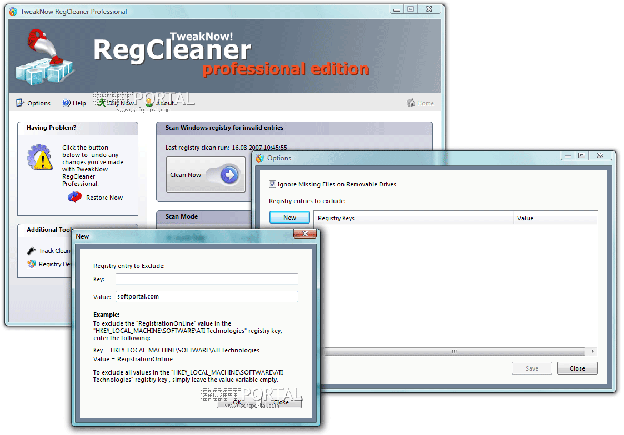Maximize the TweakNow RegCleaner main window

pos(410,9)
